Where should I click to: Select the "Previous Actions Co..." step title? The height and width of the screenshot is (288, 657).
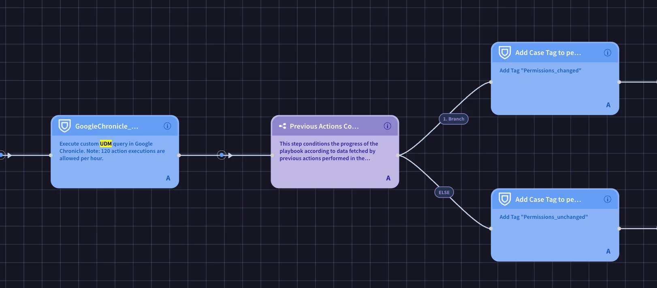(x=324, y=126)
